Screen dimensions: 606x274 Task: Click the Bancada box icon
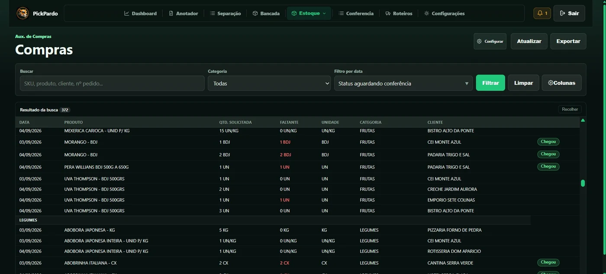coord(255,13)
